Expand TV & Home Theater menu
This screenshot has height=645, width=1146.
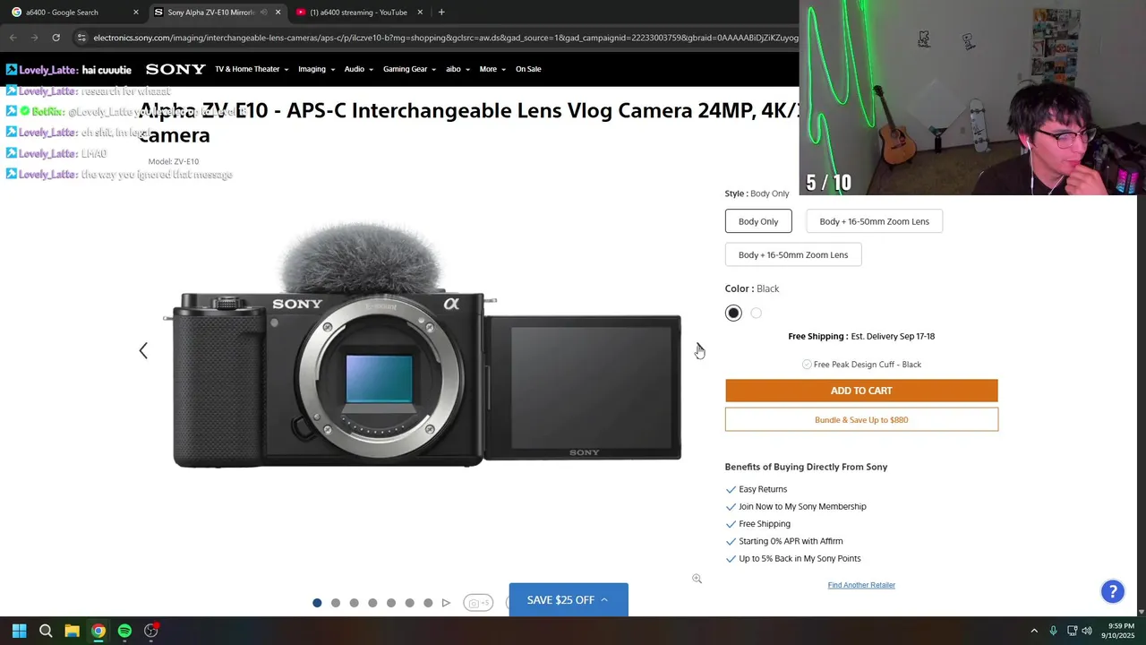point(252,69)
